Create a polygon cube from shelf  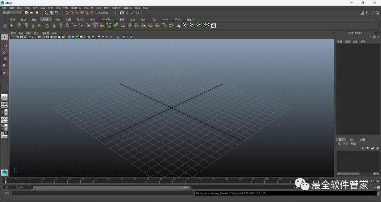[19, 25]
